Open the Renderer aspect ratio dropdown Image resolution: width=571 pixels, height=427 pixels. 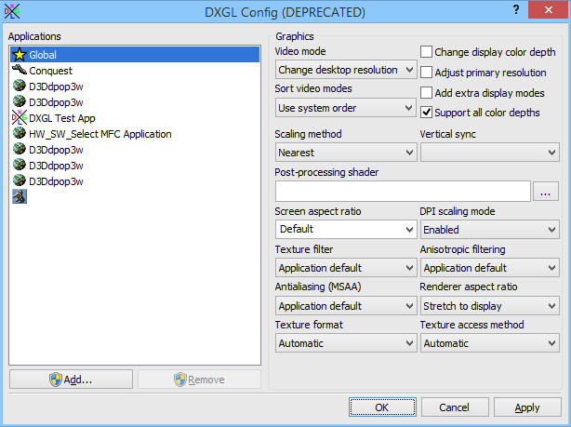point(490,306)
